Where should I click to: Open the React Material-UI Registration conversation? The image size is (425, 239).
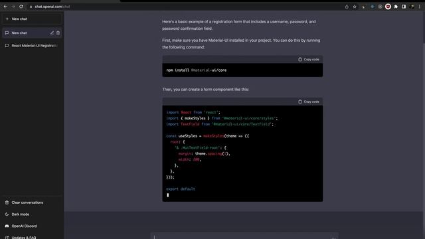(32, 46)
